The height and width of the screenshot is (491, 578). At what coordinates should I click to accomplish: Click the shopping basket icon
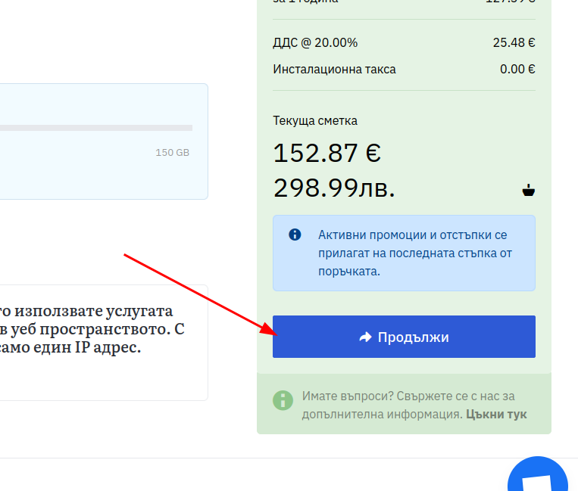pos(529,190)
